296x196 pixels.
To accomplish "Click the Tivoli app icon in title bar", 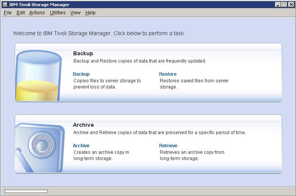I will (x=5, y=5).
